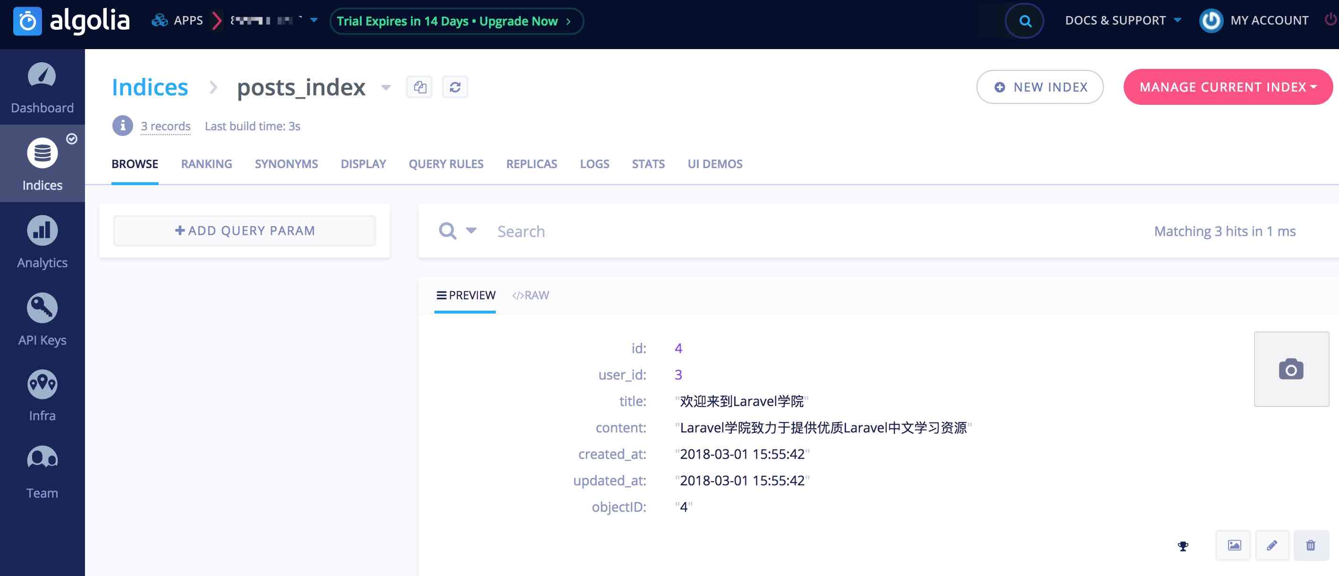Screen dimensions: 1339x576
Task: Click the user_id value 3
Action: (678, 374)
